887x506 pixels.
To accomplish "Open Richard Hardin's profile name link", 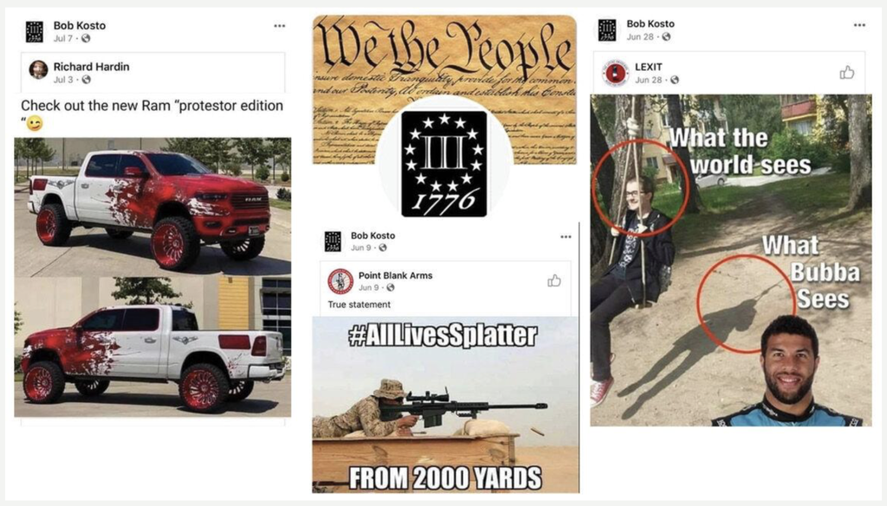I will click(x=91, y=67).
